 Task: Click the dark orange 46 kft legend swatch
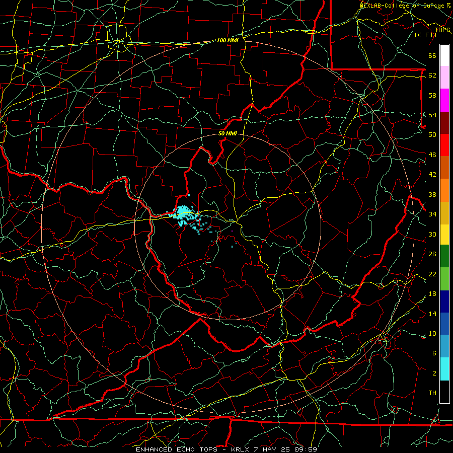(444, 168)
